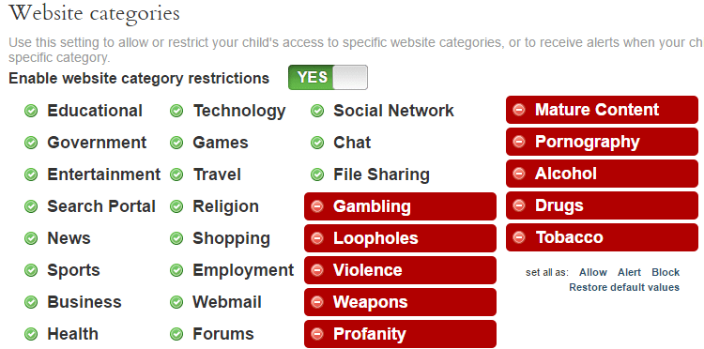The image size is (704, 349).
Task: Click the Weapons blocked category bar
Action: click(400, 302)
